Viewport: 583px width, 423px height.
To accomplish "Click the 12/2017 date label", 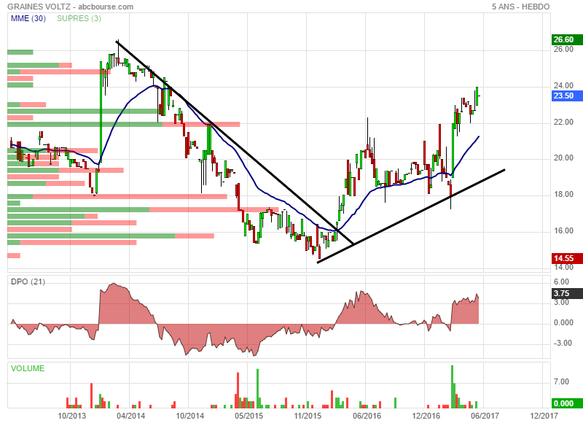I will click(544, 416).
